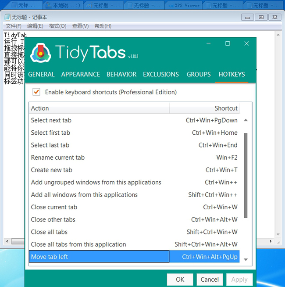Image resolution: width=285 pixels, height=287 pixels.
Task: Switch to the GENERAL tab
Action: 41,74
